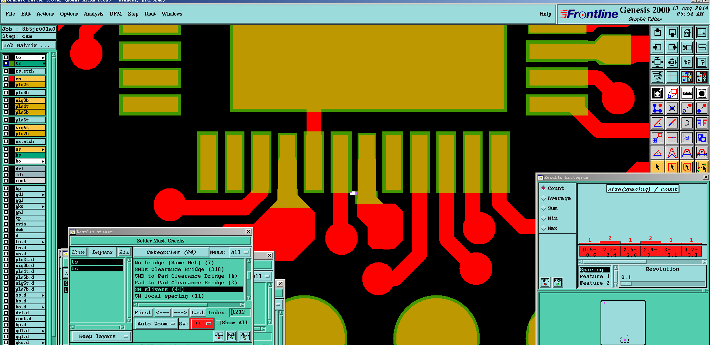Screen dimensions: 710x345
Task: Click the Index input field
Action: 240,312
